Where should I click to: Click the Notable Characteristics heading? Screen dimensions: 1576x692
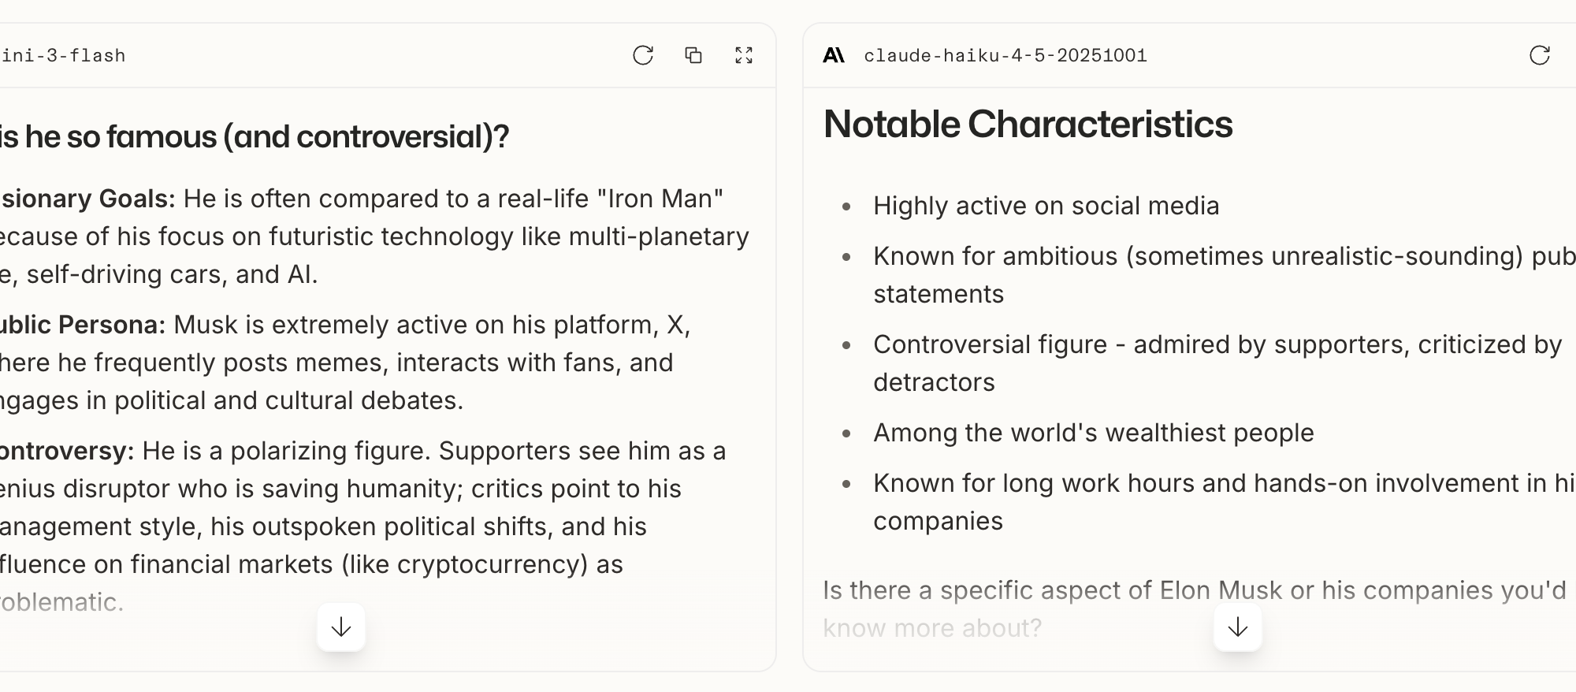[1028, 125]
